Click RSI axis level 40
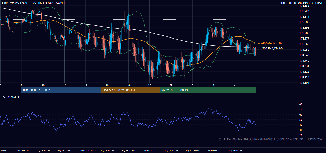 tap(301, 125)
